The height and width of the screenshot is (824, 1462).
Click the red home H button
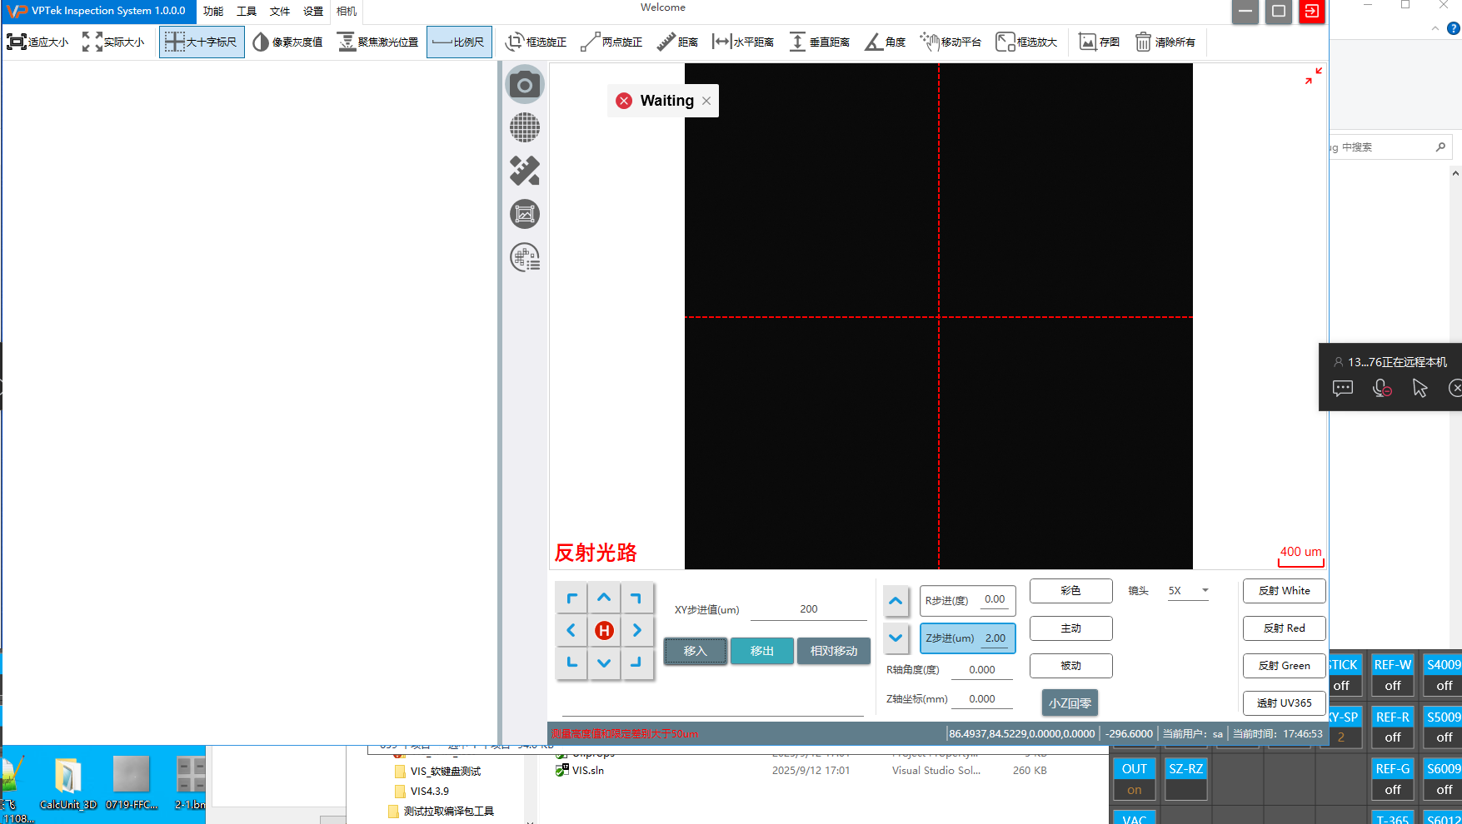pos(604,631)
